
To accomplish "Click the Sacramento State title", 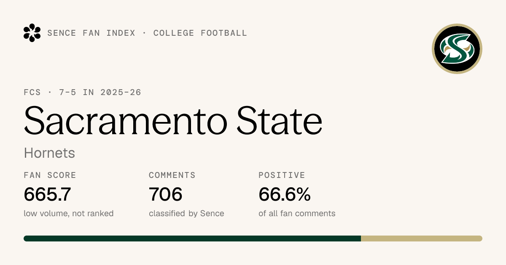I will coord(173,120).
